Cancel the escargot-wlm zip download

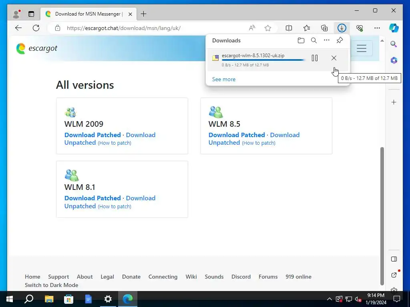click(334, 58)
